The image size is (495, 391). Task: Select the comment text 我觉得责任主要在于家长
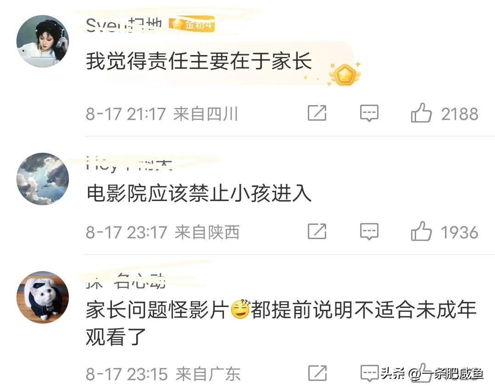(199, 61)
